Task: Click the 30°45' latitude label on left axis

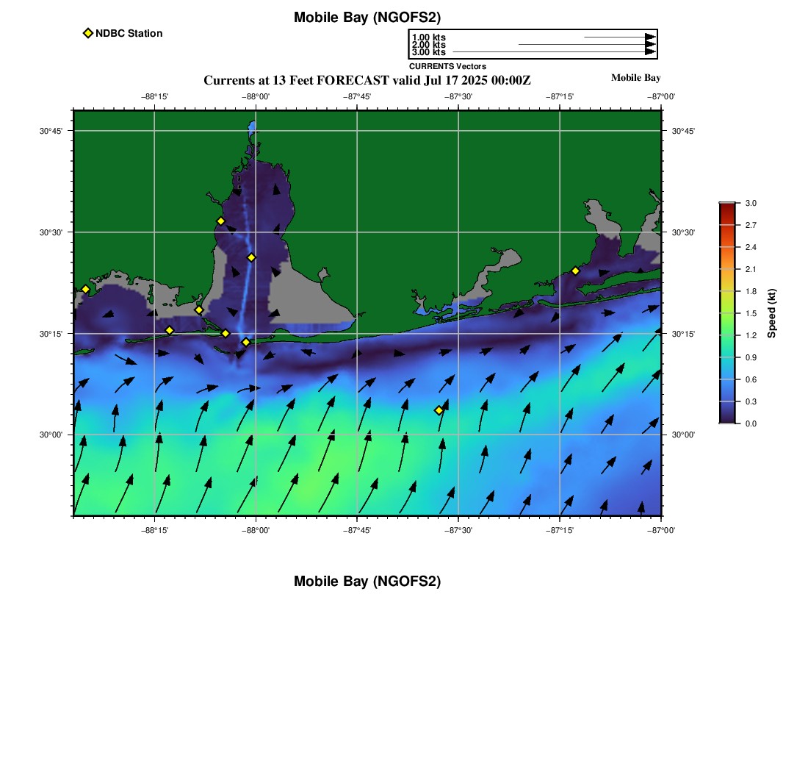Action: 51,131
